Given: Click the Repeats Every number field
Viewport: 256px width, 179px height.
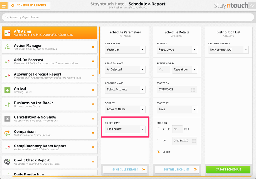Looking at the screenshot, I should click(163, 69).
